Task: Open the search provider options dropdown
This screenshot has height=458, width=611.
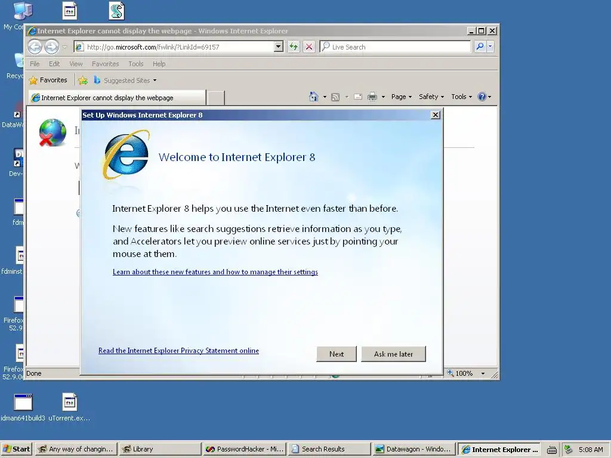Action: 490,47
